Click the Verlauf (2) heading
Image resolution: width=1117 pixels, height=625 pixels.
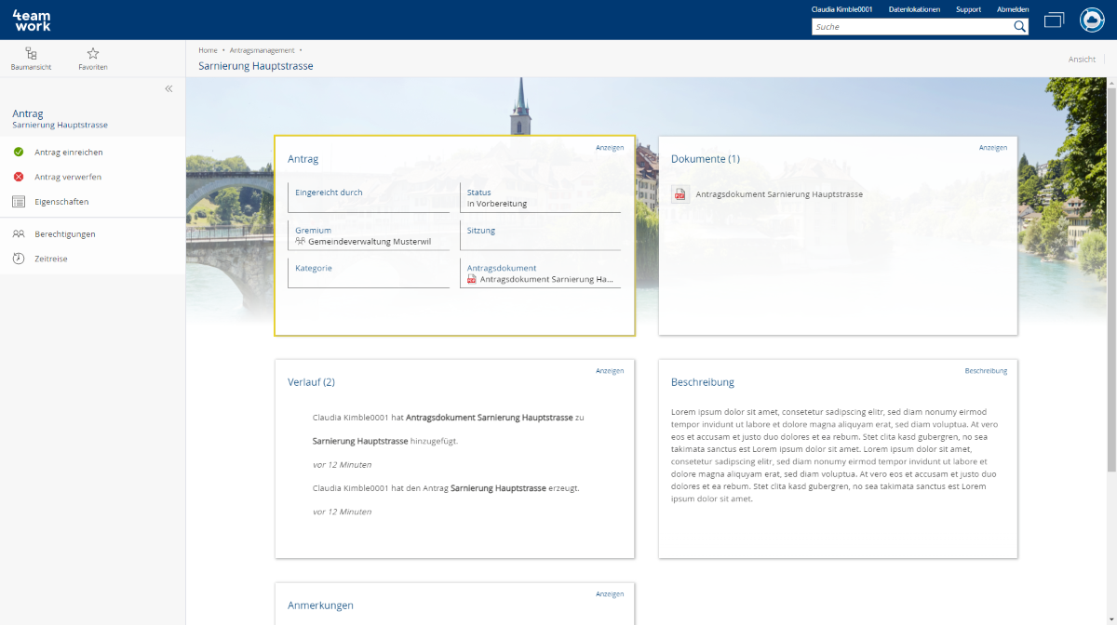311,382
